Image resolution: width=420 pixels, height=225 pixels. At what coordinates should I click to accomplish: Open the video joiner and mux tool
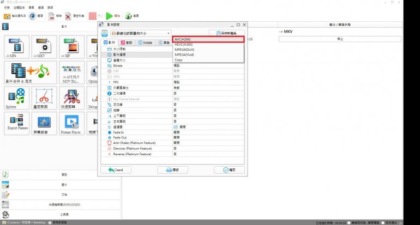pyautogui.click(x=31, y=72)
